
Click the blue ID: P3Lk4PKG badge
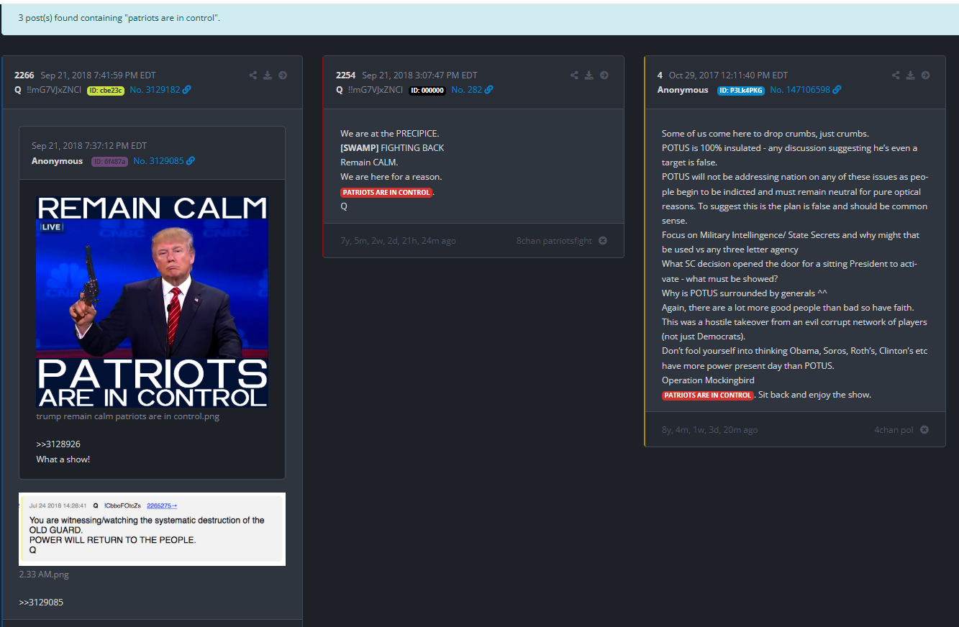pos(740,91)
